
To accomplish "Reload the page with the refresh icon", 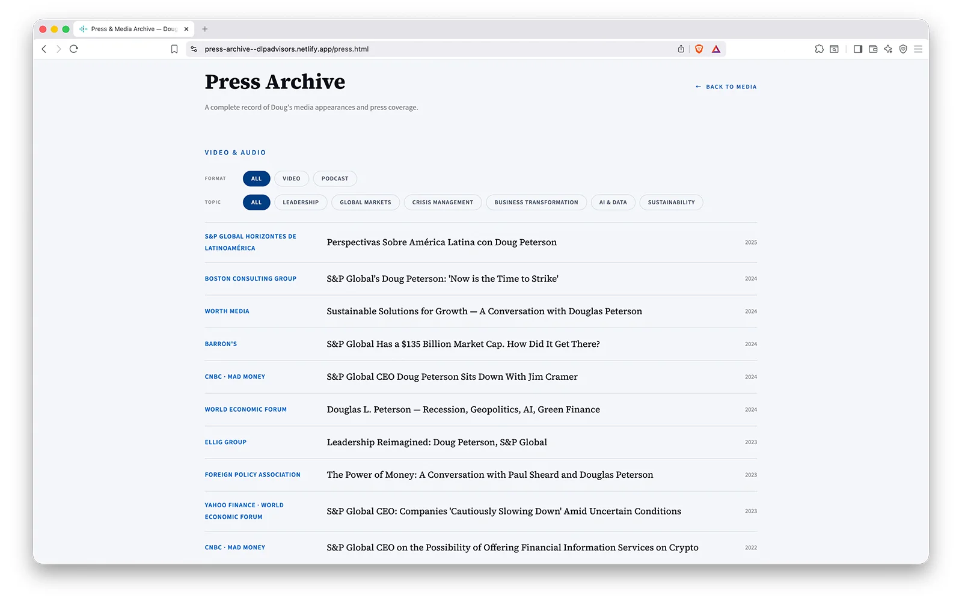I will [74, 49].
